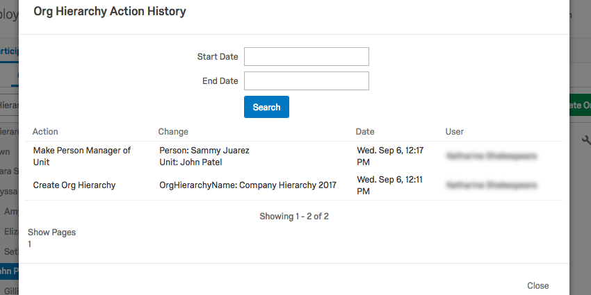This screenshot has height=295, width=591.
Task: Click the Date column header
Action: tap(365, 132)
